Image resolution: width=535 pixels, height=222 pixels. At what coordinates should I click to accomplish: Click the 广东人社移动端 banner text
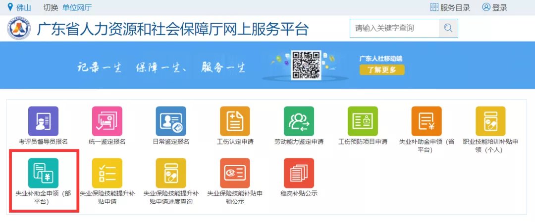point(381,59)
